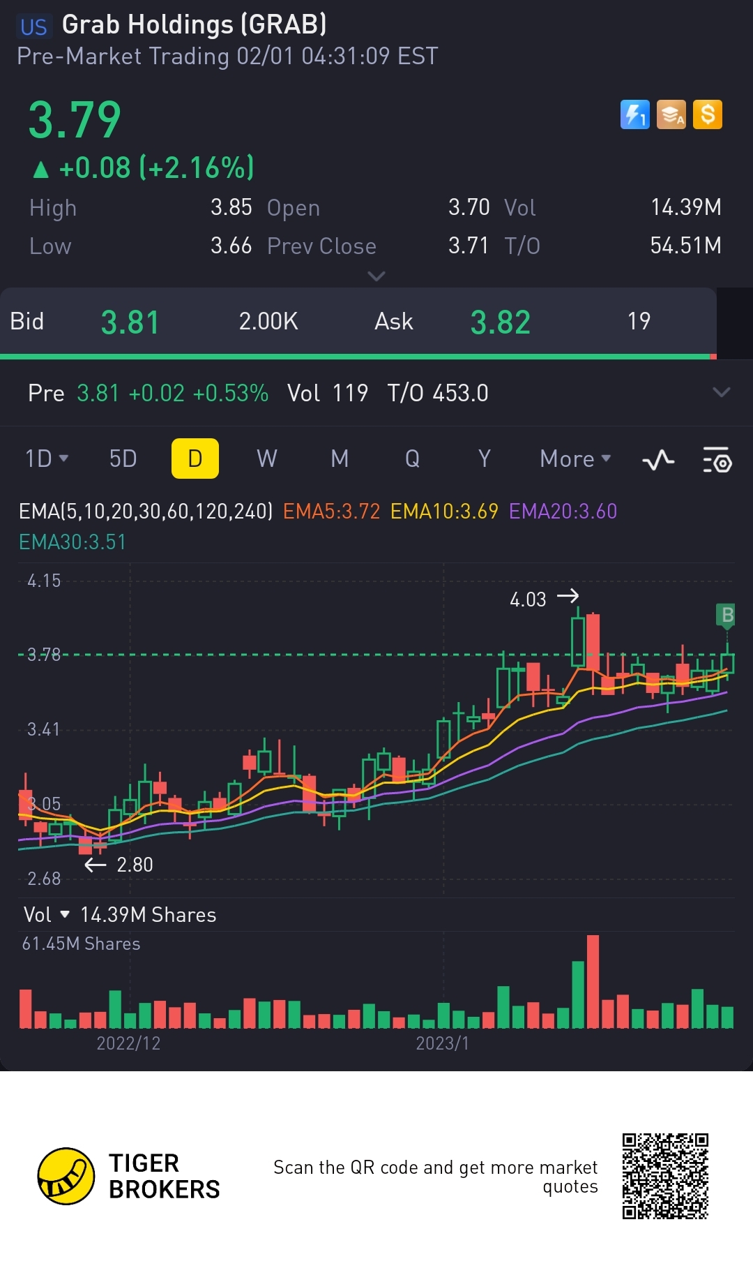
Task: Tap the orange stacked-layers icon
Action: (671, 114)
